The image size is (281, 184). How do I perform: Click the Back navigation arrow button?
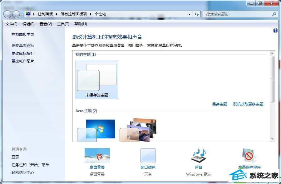click(7, 14)
